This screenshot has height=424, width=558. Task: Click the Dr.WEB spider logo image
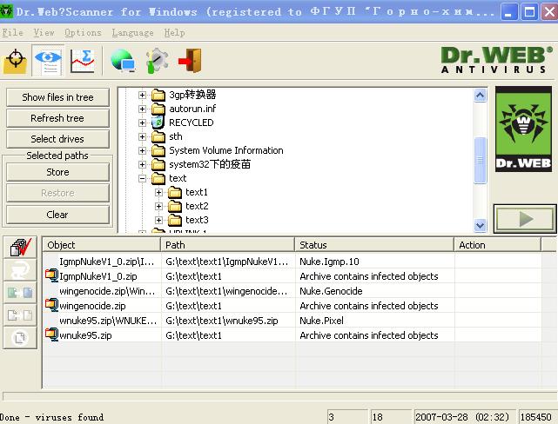[x=523, y=129]
